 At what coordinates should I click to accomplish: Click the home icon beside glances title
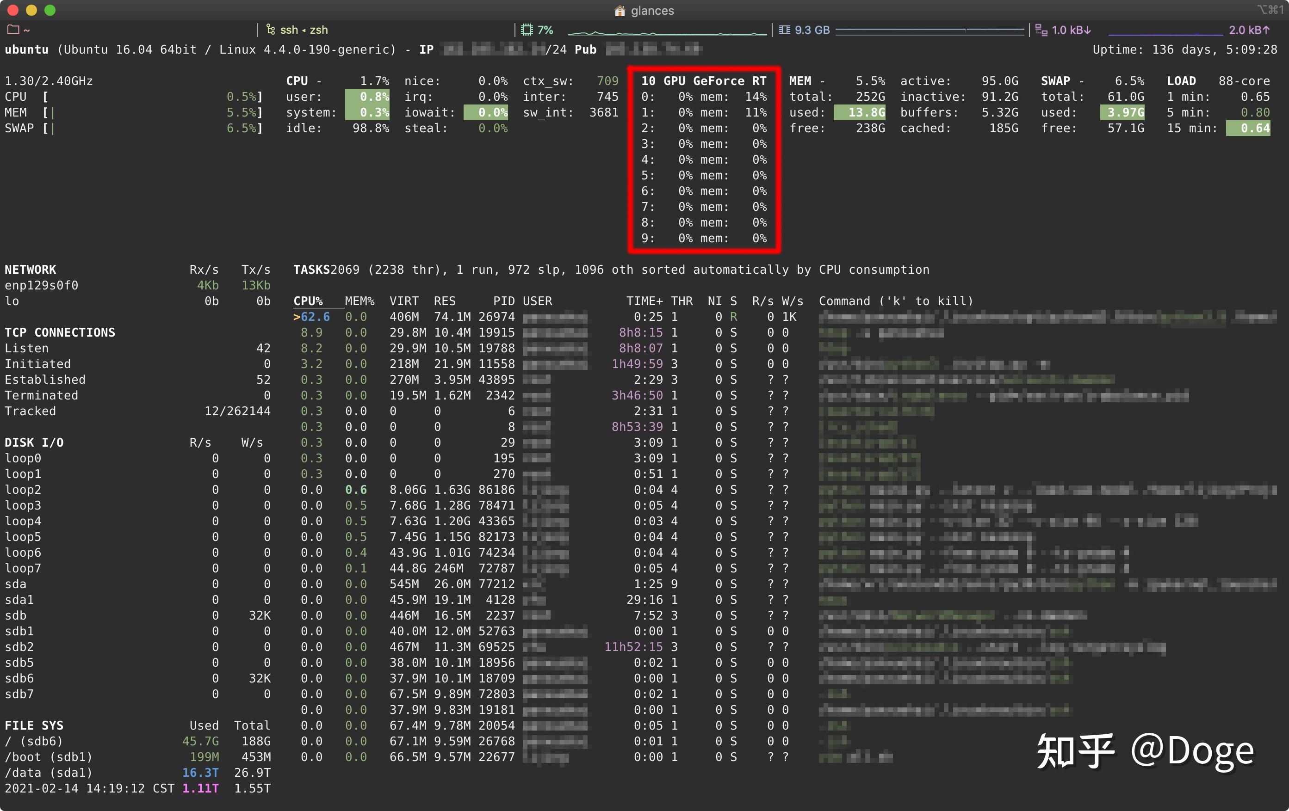point(620,11)
